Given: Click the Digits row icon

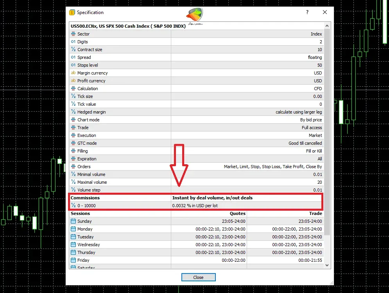Looking at the screenshot, I should pyautogui.click(x=73, y=42).
